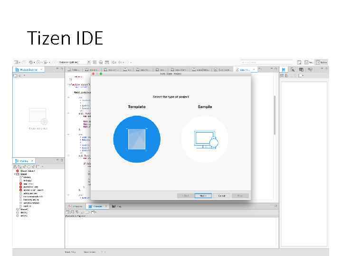Click the window-shaped icon after certificate icon
This screenshot has height=256, width=342.
[x=107, y=62]
